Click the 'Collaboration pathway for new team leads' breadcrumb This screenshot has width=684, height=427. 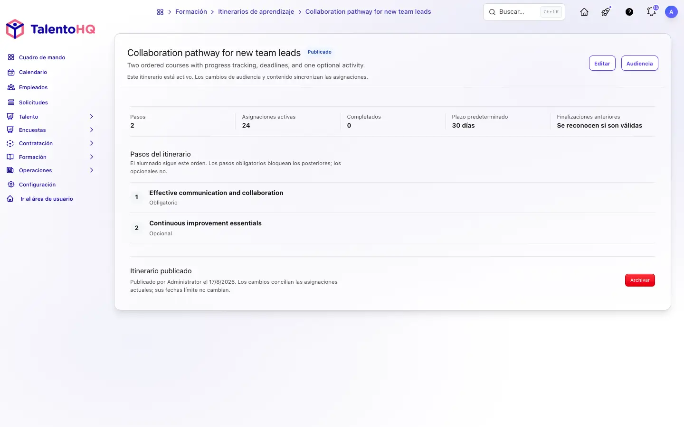368,12
